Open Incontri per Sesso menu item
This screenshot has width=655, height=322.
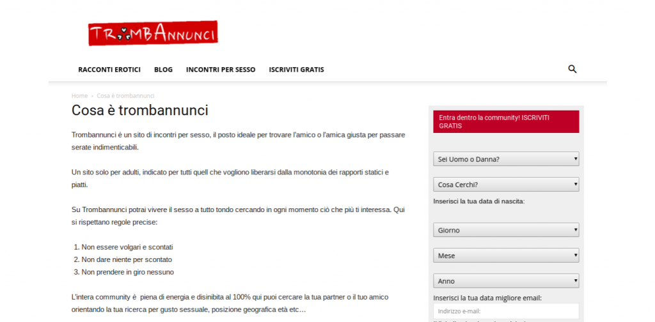click(x=221, y=70)
